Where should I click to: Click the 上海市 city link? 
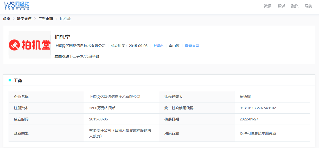(158, 46)
